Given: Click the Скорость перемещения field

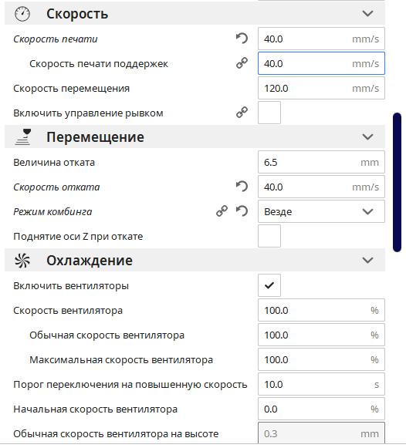Looking at the screenshot, I should coord(321,88).
